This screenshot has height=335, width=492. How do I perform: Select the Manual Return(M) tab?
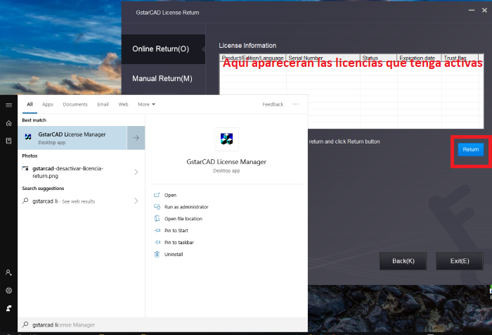[163, 79]
